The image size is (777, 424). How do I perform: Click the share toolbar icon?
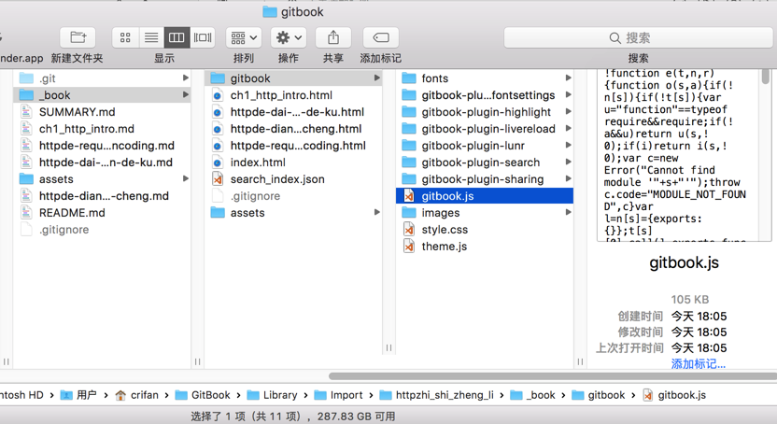[333, 37]
